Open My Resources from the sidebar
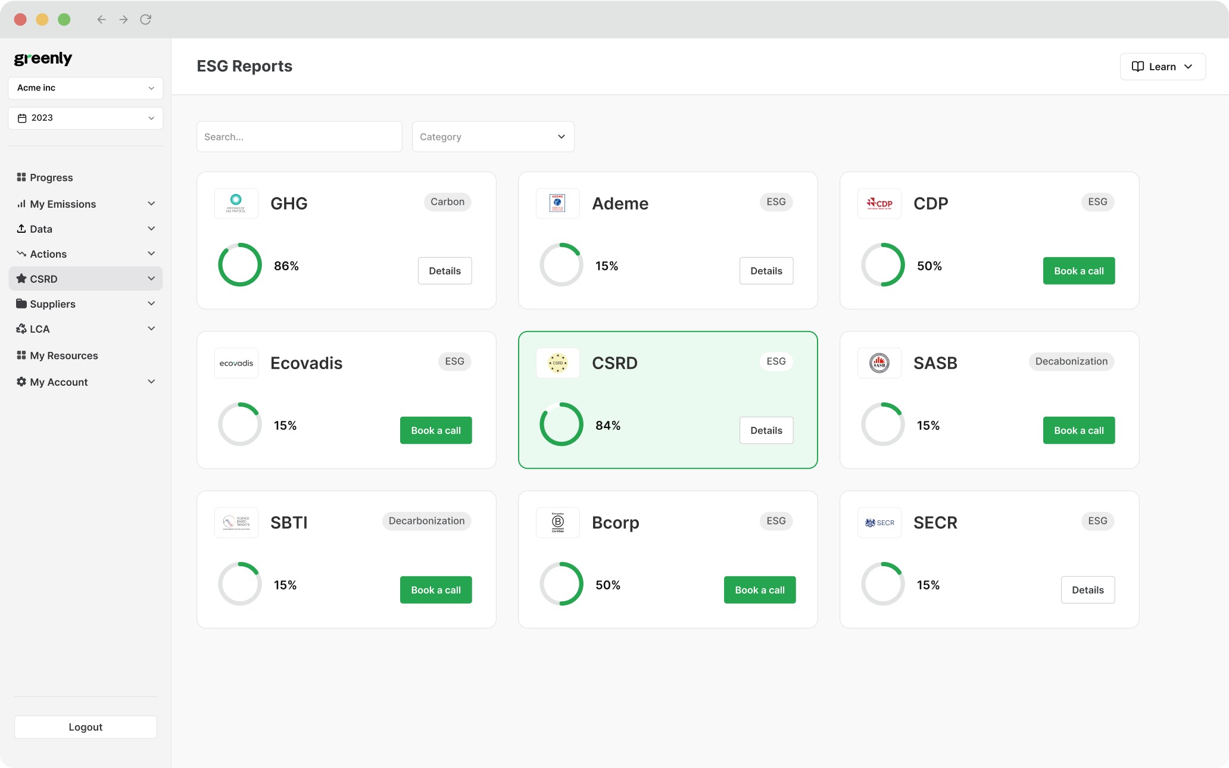This screenshot has width=1229, height=768. click(64, 355)
